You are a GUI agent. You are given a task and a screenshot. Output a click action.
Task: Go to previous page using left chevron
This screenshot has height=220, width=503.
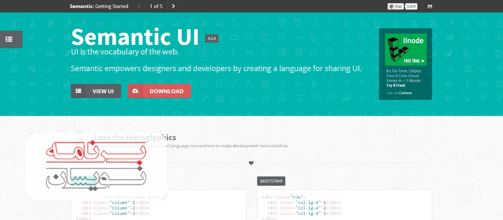[x=139, y=6]
